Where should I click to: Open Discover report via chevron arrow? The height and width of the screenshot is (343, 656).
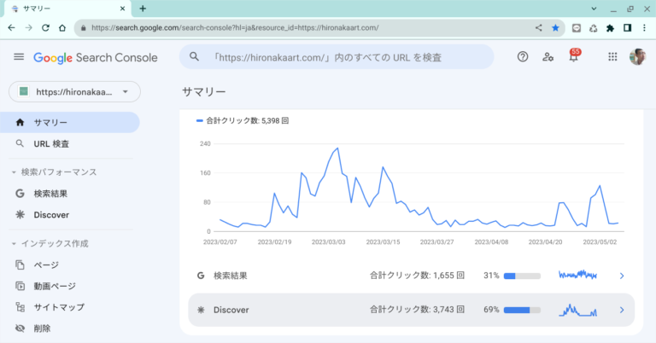622,310
